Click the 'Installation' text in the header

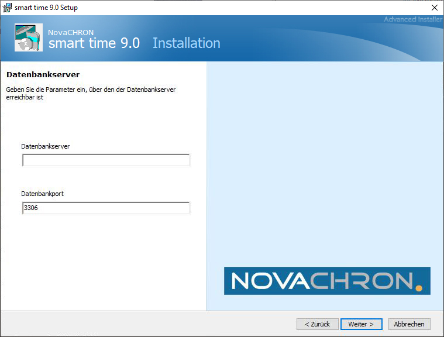click(x=186, y=43)
